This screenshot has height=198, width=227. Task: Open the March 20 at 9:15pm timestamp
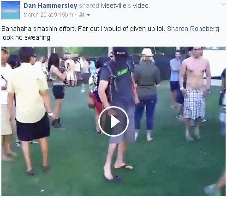click(x=48, y=15)
